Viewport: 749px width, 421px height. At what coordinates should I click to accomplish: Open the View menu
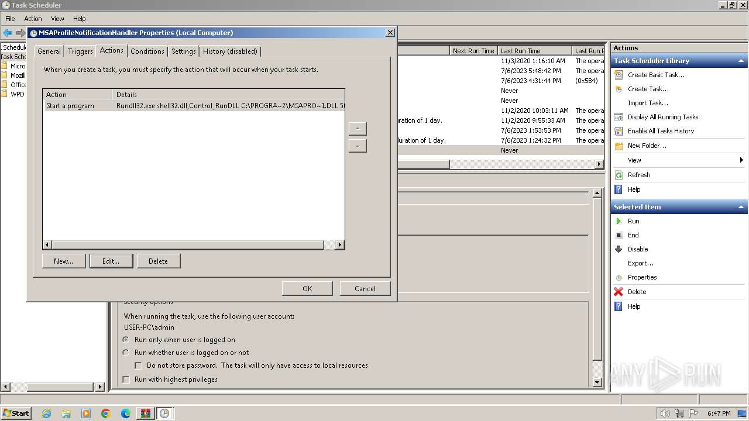[57, 19]
